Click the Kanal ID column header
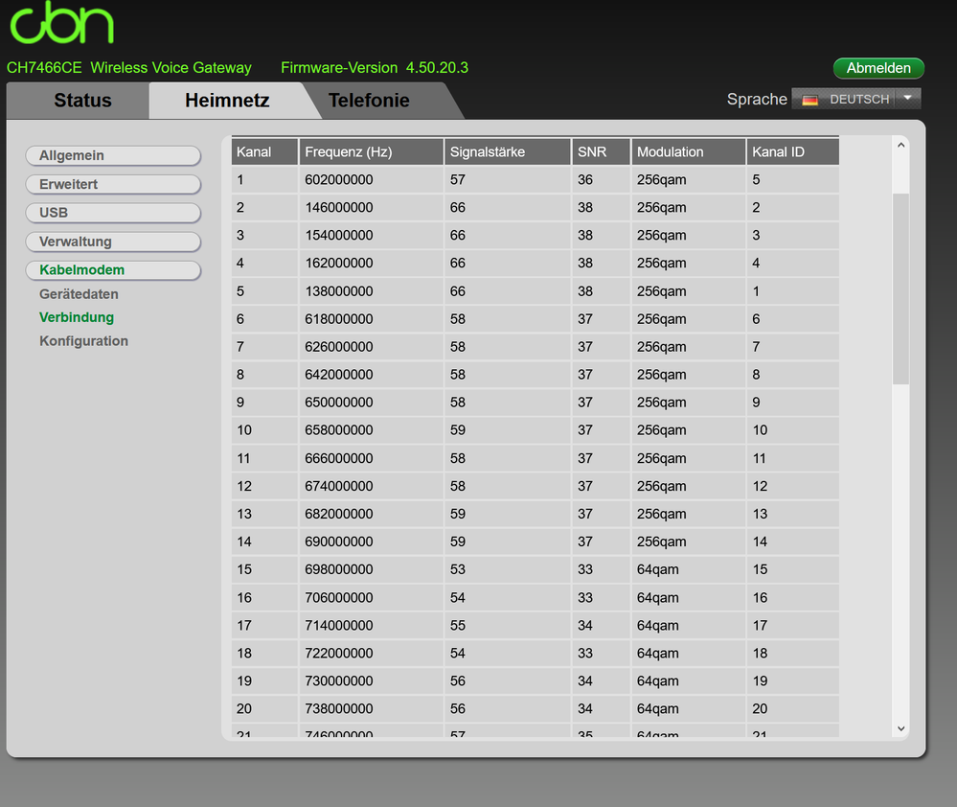The image size is (957, 807). pyautogui.click(x=793, y=152)
